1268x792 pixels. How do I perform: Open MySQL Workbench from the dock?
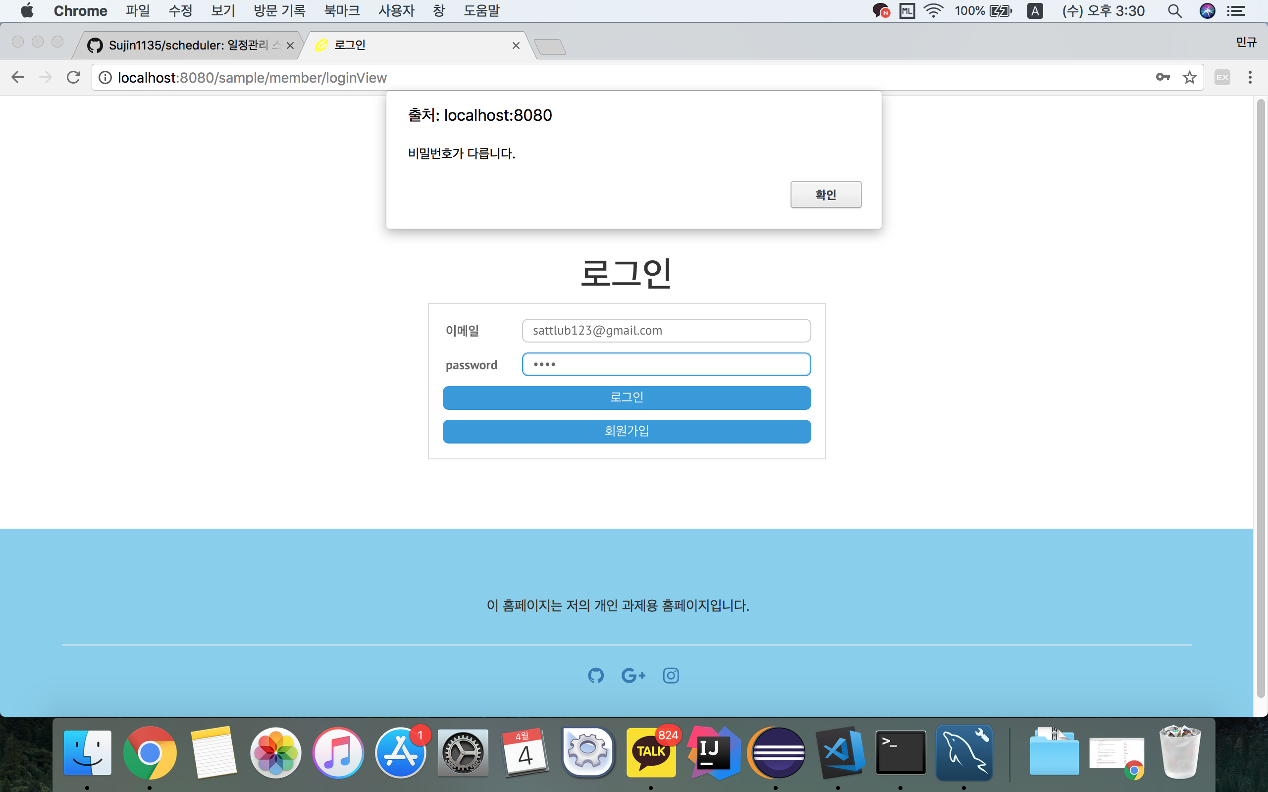tap(964, 752)
